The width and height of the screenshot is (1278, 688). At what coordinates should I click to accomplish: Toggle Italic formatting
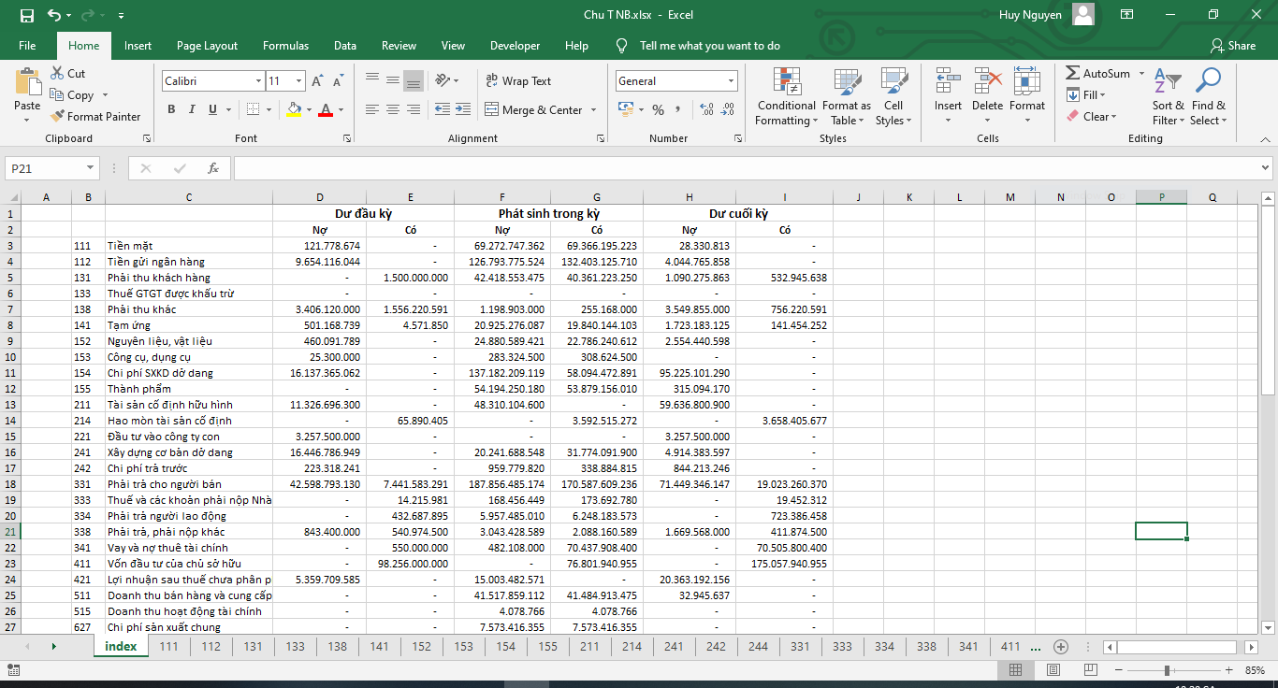192,110
